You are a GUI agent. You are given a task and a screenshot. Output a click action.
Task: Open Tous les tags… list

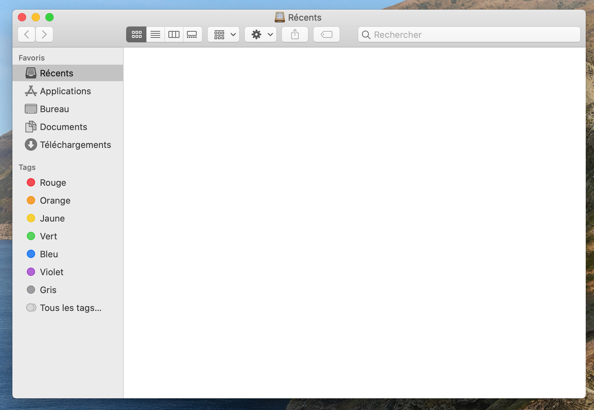click(x=70, y=308)
